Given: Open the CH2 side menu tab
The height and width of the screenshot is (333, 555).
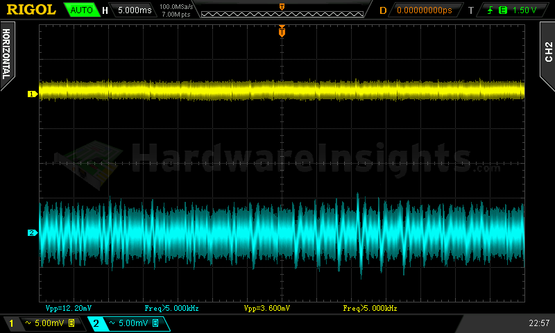Looking at the screenshot, I should coord(547,52).
